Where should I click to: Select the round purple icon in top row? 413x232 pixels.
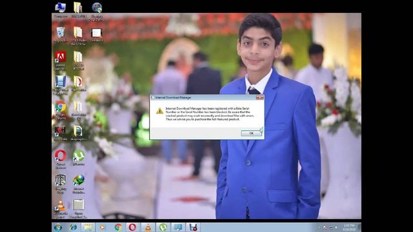97,11
